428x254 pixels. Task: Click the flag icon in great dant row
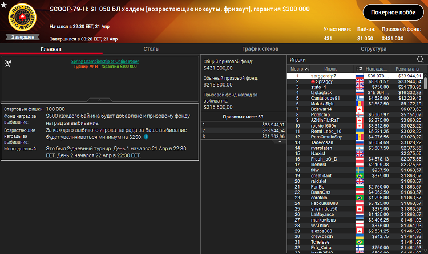point(359,175)
